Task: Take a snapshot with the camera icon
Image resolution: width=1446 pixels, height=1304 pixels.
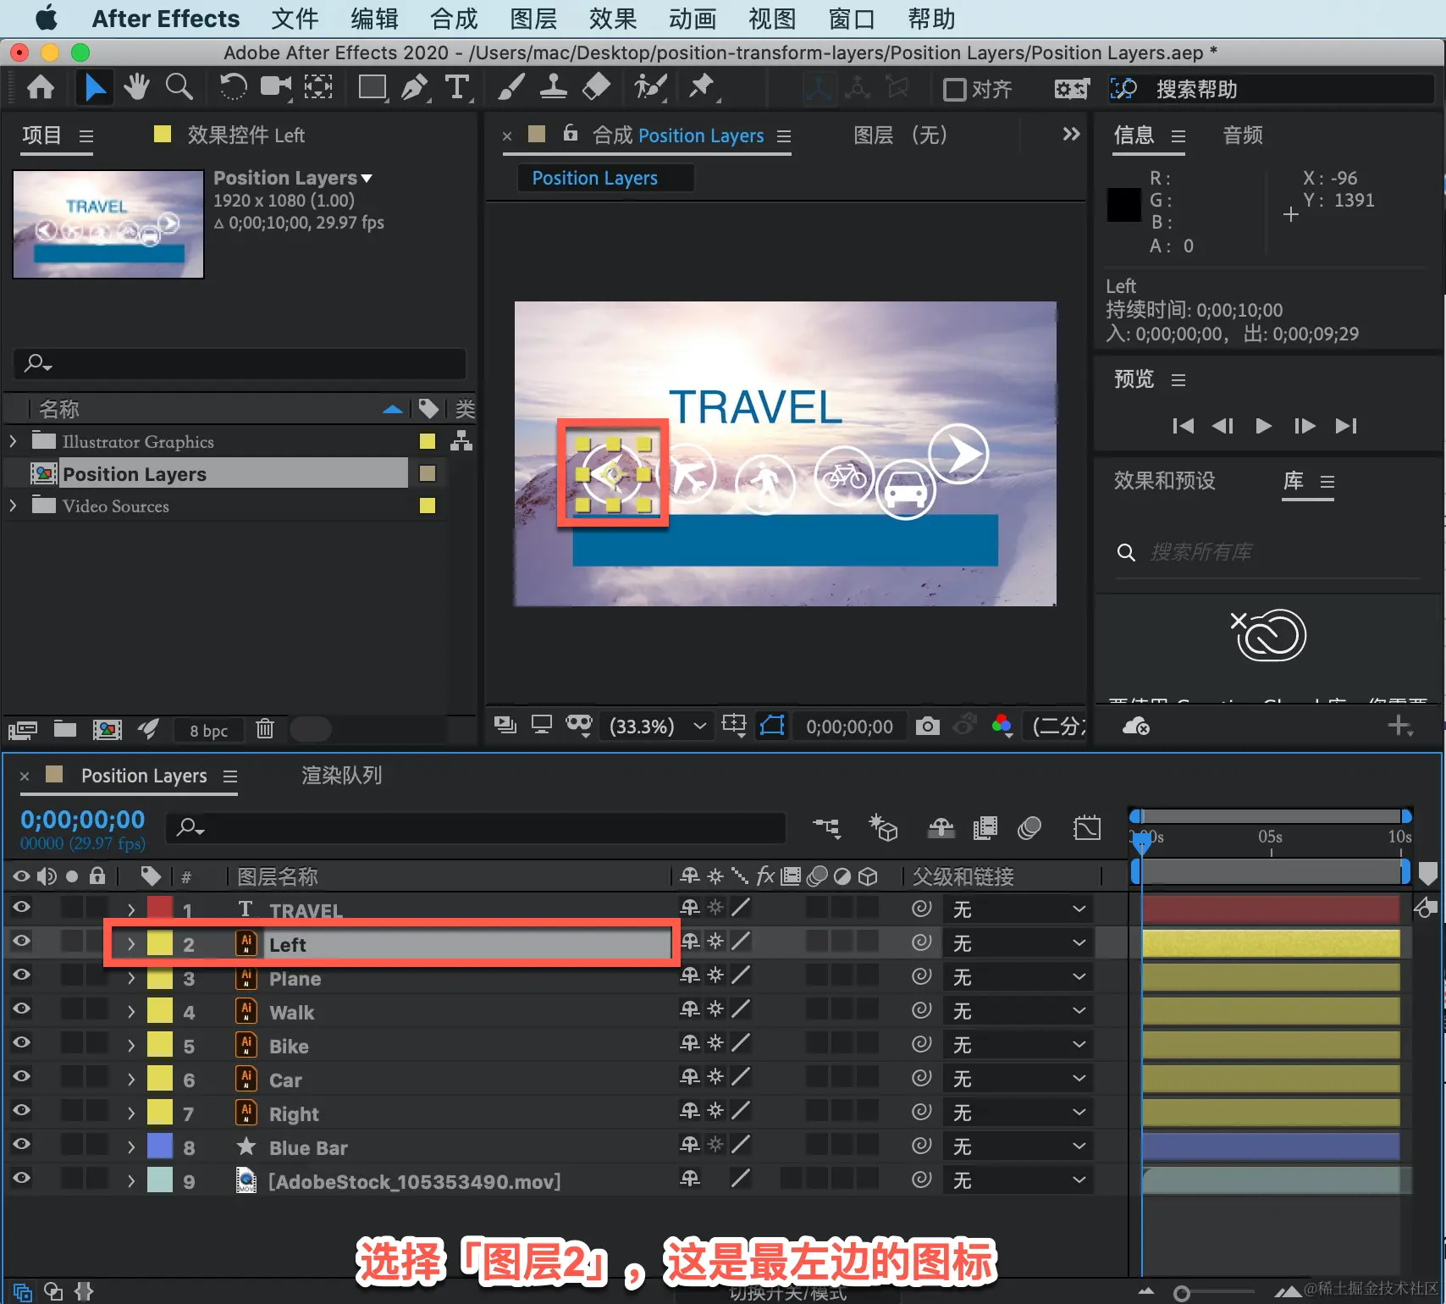Action: [x=928, y=726]
